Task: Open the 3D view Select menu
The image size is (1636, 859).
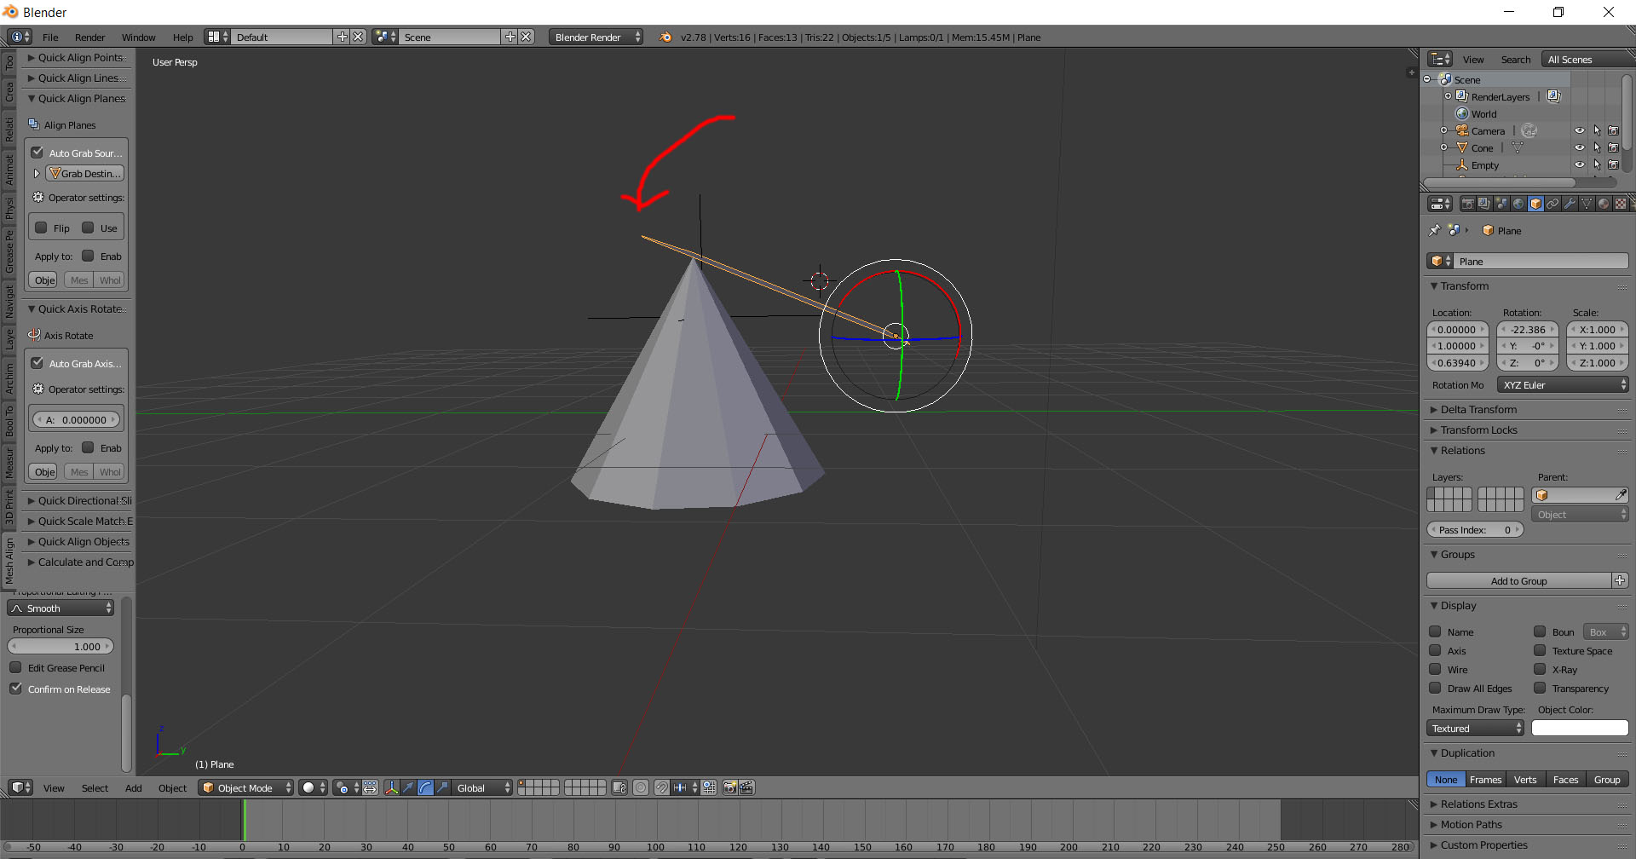Action: 95,788
